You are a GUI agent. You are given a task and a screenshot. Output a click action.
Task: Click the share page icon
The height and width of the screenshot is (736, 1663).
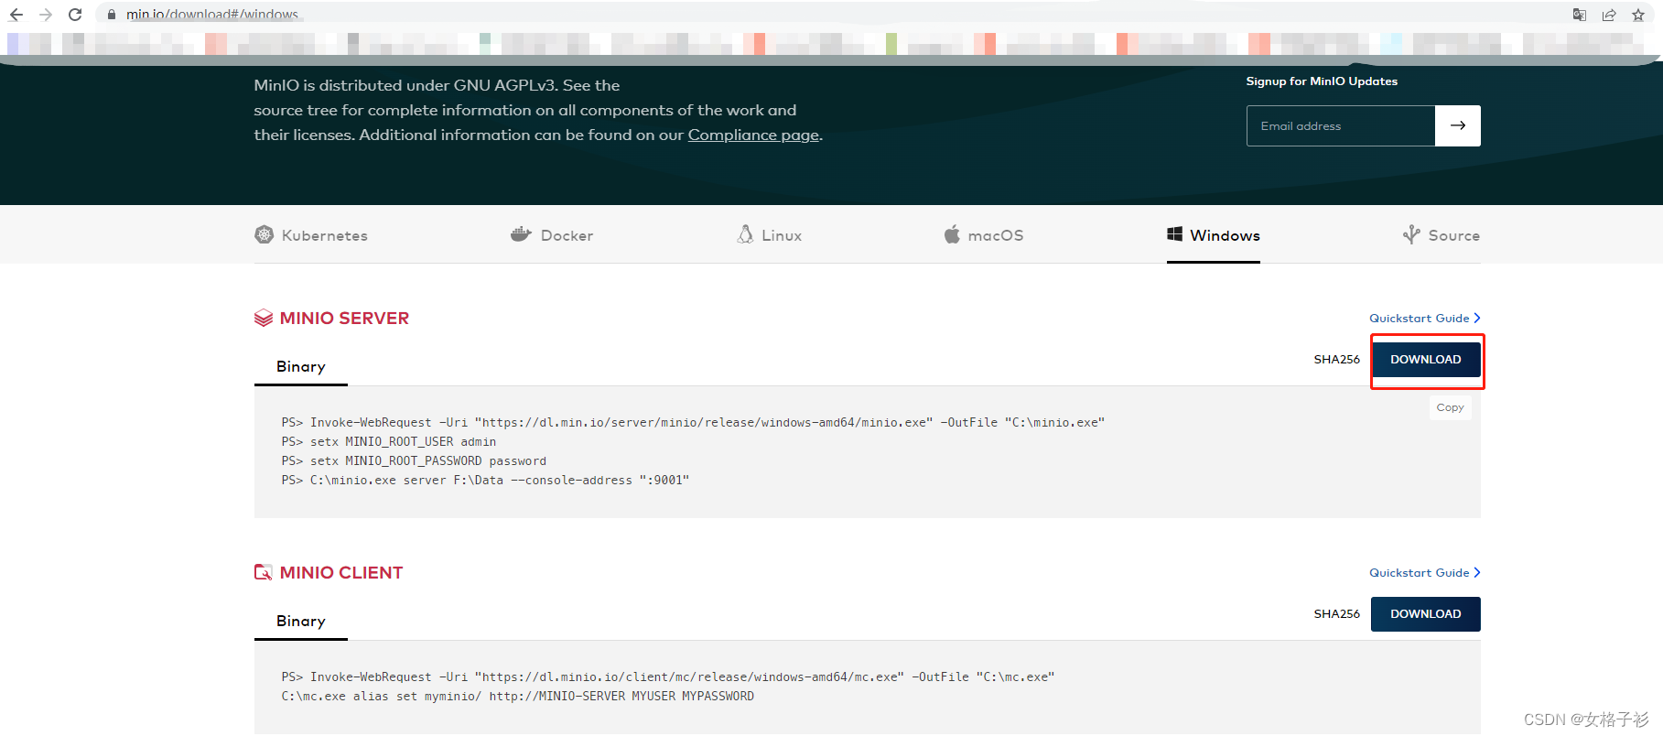[1609, 15]
